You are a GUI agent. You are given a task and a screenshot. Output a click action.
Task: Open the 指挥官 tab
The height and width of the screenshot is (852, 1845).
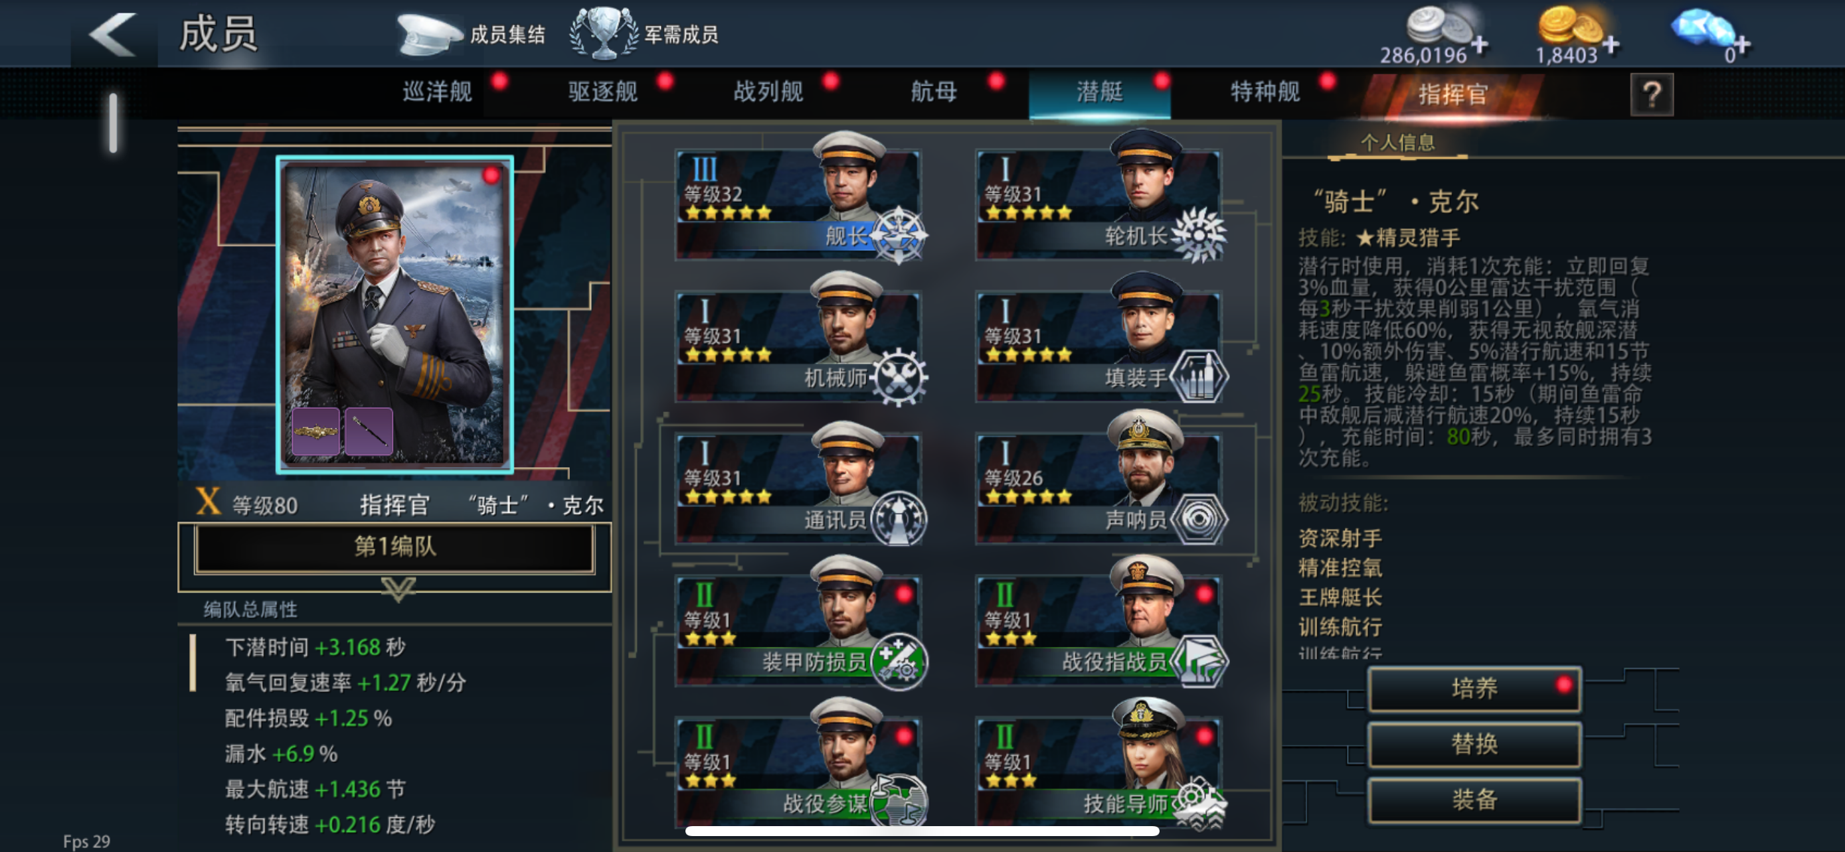click(1452, 94)
